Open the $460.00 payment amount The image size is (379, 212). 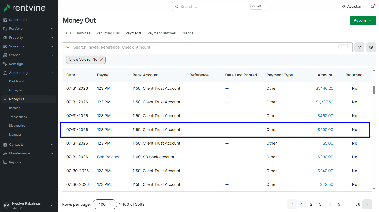tap(325, 116)
